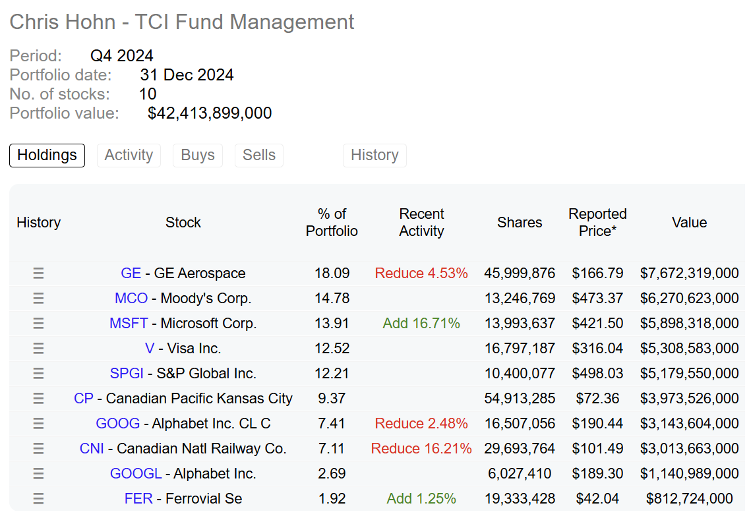The width and height of the screenshot is (749, 520).
Task: Open the GOOG ticker link
Action: 118,424
